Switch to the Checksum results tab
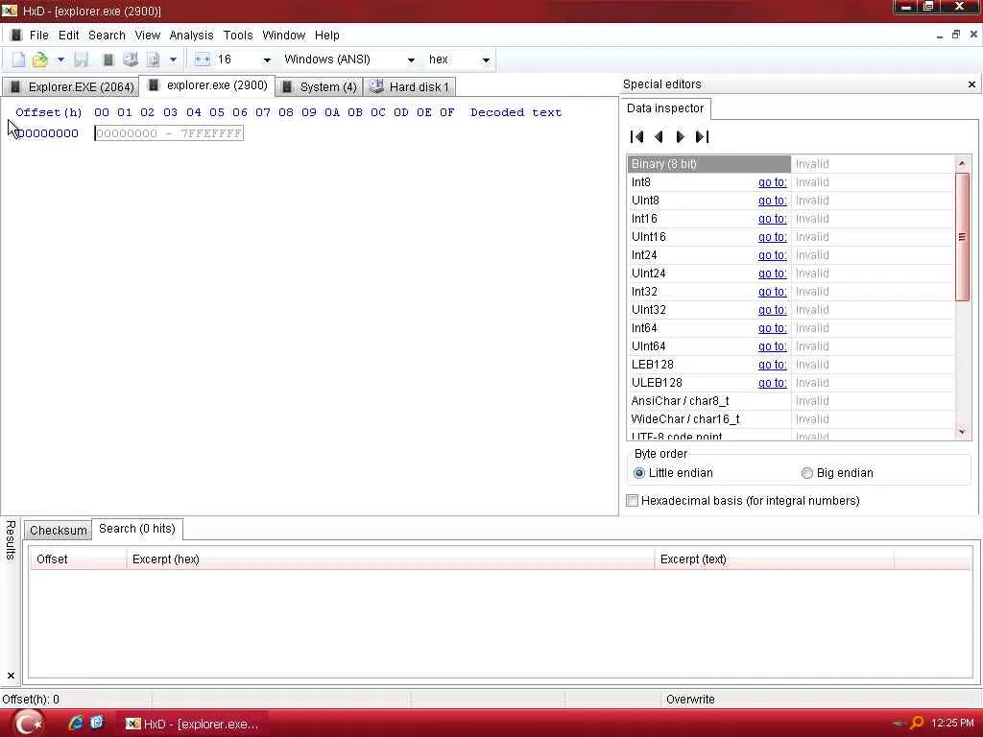983x737 pixels. coord(59,530)
